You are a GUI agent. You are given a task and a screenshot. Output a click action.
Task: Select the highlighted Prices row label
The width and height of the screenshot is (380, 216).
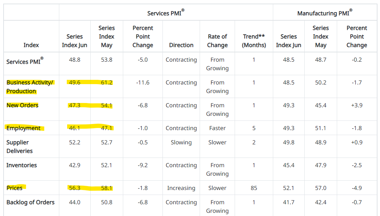tap(14, 188)
